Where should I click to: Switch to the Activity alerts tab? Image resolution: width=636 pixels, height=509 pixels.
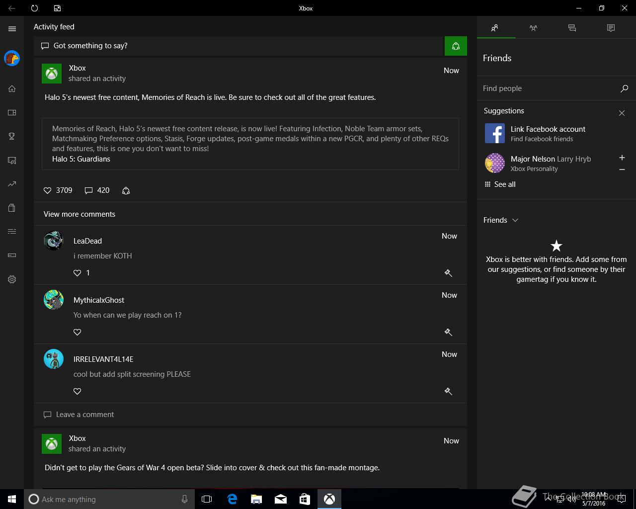[611, 28]
